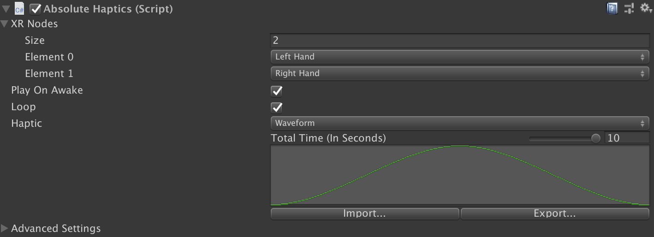Click the Total Time slider handle
Viewport: 654px width, 237px height.
point(596,138)
